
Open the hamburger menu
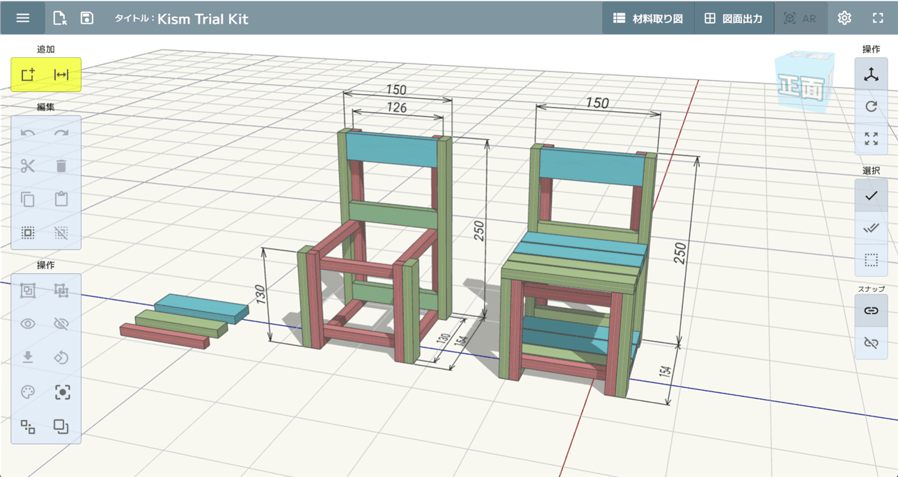23,18
